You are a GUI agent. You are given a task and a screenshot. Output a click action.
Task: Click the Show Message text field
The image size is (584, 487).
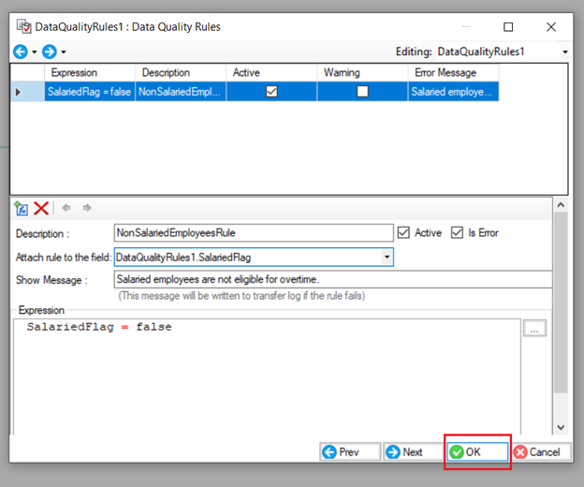332,279
